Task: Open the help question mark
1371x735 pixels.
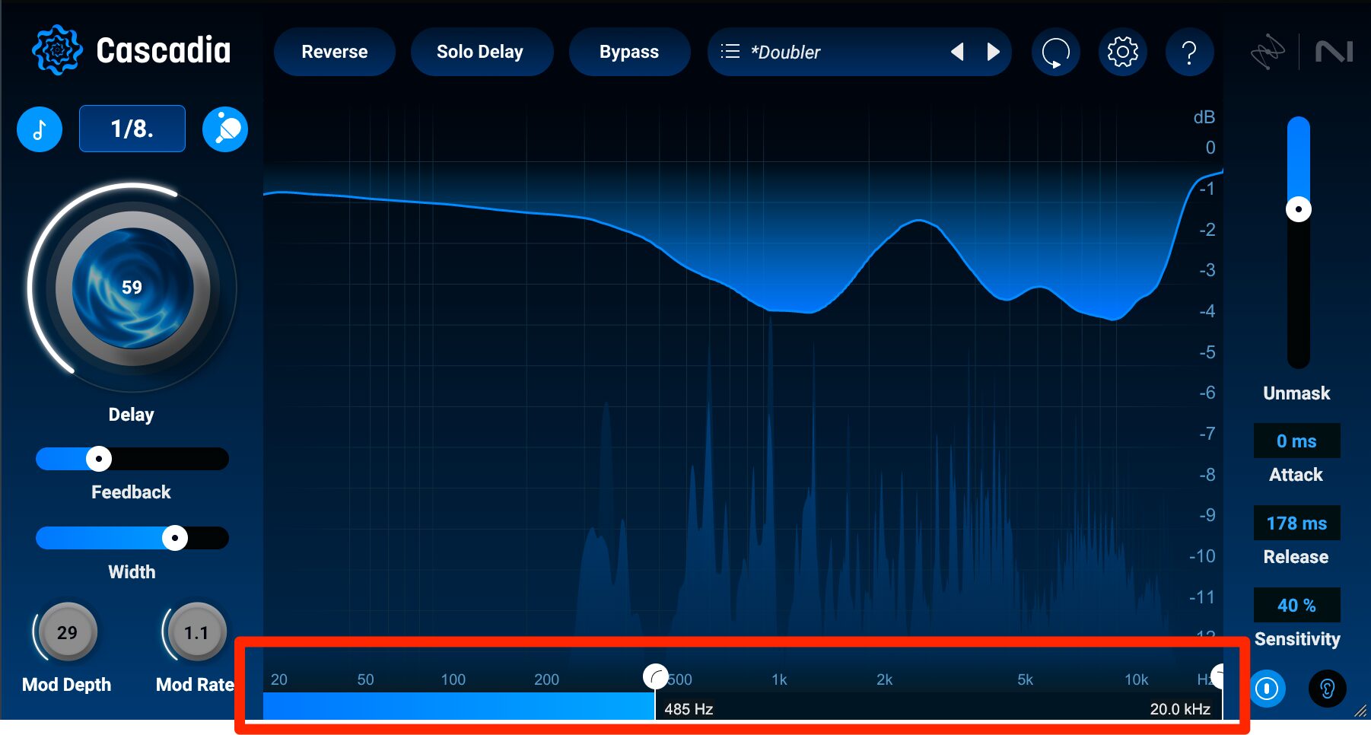Action: [1189, 52]
